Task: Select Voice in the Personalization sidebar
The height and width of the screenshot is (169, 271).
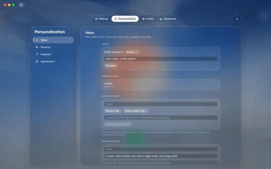Action: (x=53, y=40)
